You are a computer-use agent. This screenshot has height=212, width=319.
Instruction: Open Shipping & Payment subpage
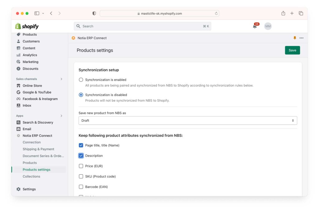pos(38,149)
